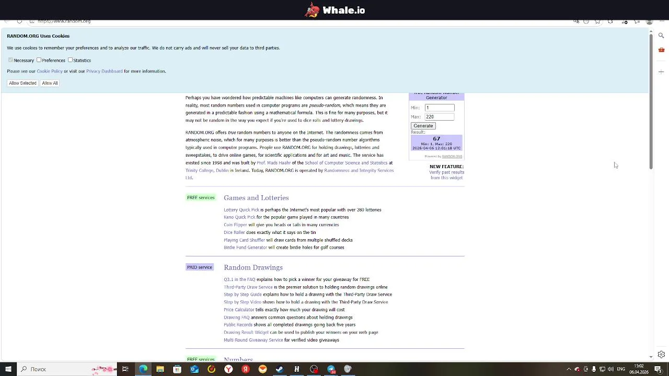Image resolution: width=669 pixels, height=376 pixels.
Task: Click the browser address bar URL
Action: coord(64,21)
